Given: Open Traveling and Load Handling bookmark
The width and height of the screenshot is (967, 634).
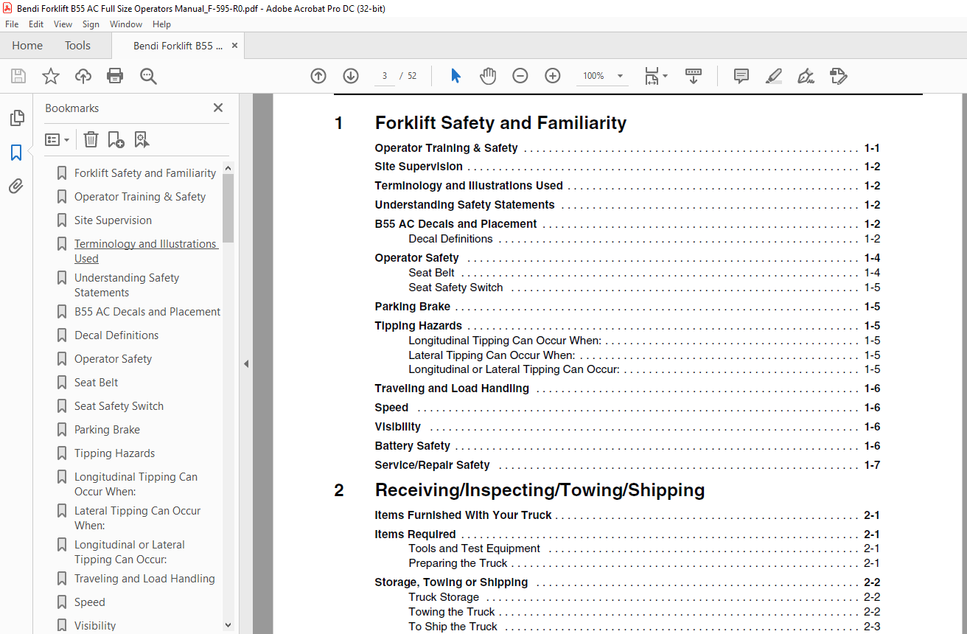Looking at the screenshot, I should click(144, 579).
